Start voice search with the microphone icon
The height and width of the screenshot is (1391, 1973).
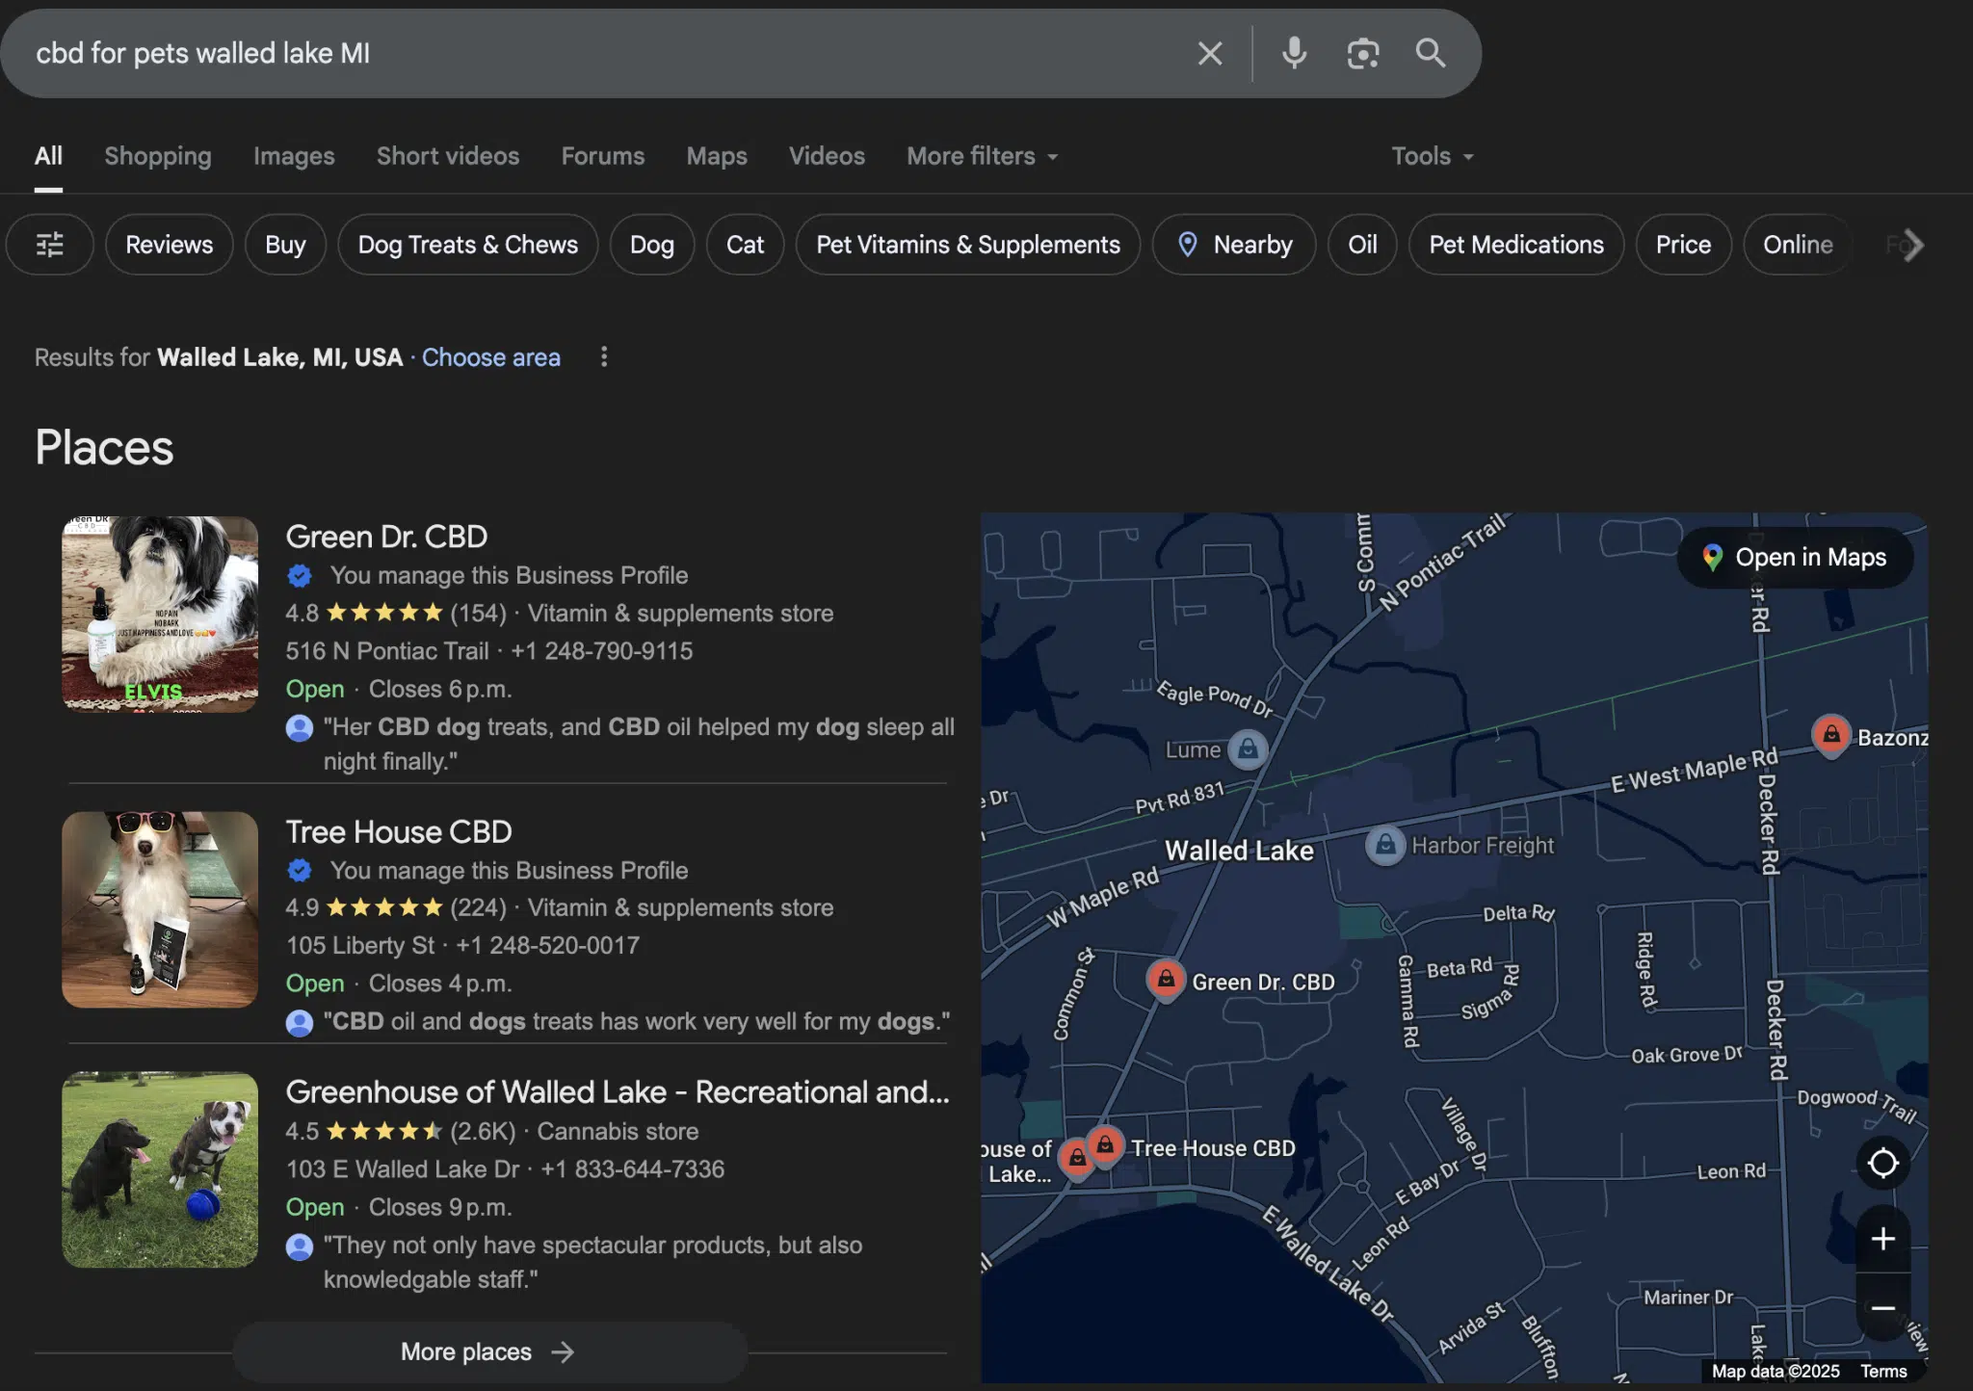click(1295, 54)
